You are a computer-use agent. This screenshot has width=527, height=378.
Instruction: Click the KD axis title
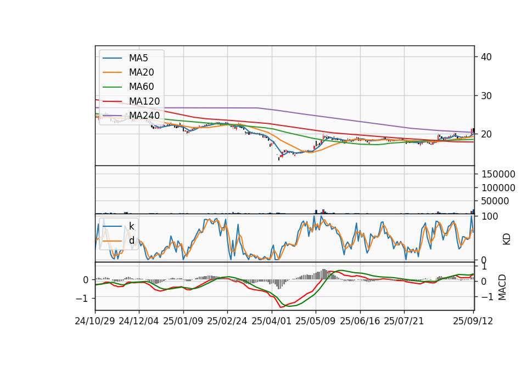pos(507,239)
